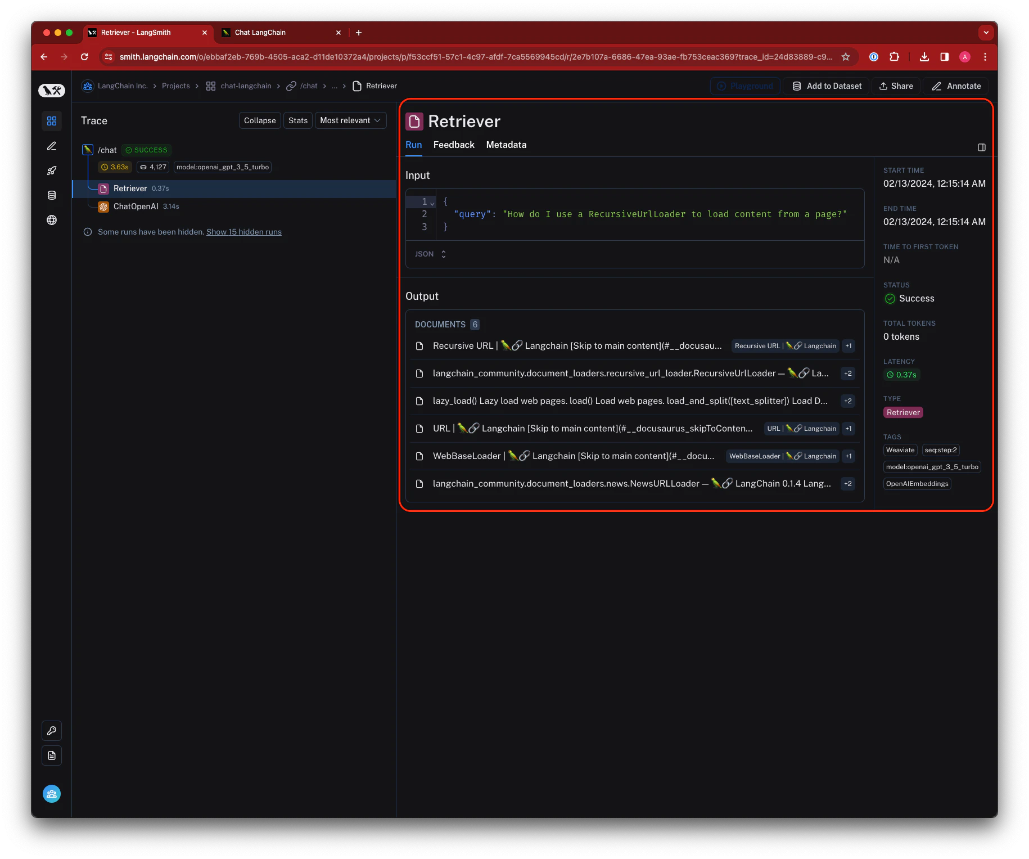The height and width of the screenshot is (859, 1029).
Task: Open the RecursiveUrlLoader API document result
Action: (x=635, y=374)
